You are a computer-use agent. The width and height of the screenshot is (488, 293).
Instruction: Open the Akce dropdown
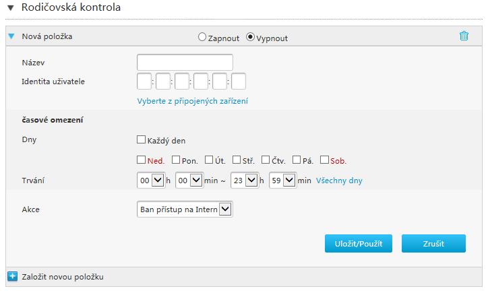[x=185, y=209]
